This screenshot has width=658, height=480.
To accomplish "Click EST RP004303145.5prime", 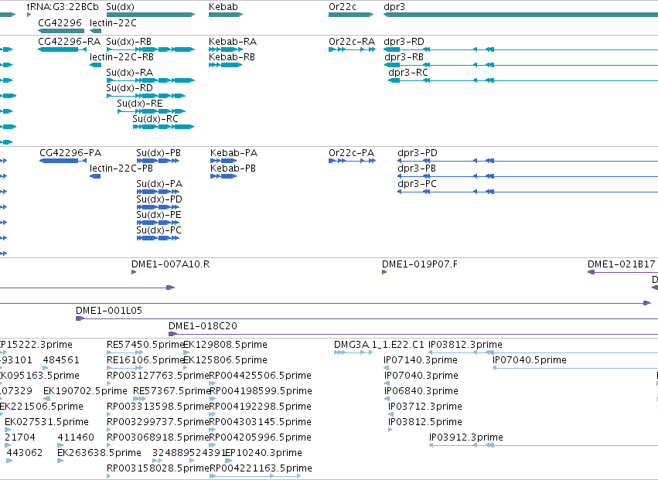I will (x=260, y=422).
